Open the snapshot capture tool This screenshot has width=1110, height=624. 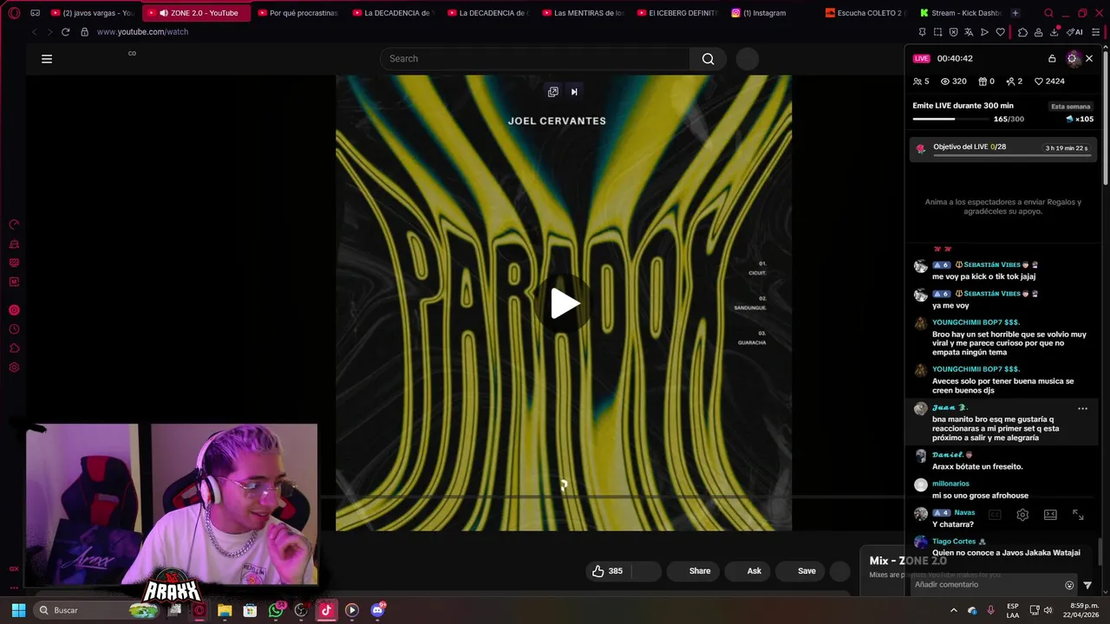coord(937,32)
